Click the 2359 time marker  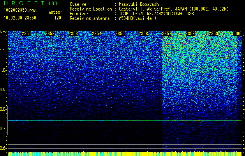[x=213, y=34]
